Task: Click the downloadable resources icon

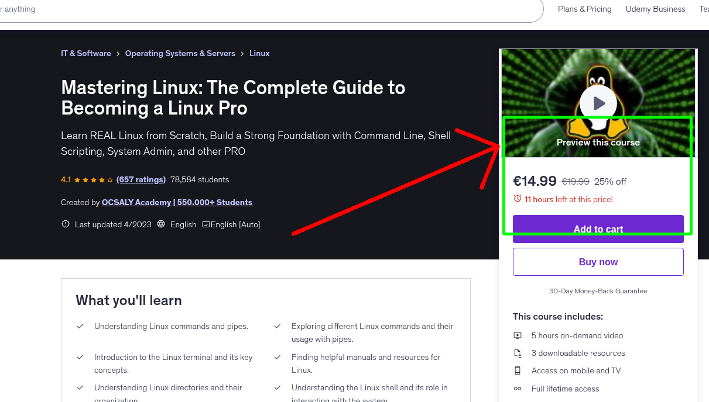Action: 518,353
